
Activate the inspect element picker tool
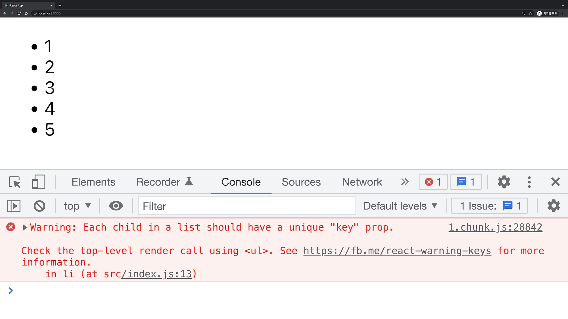pyautogui.click(x=14, y=182)
